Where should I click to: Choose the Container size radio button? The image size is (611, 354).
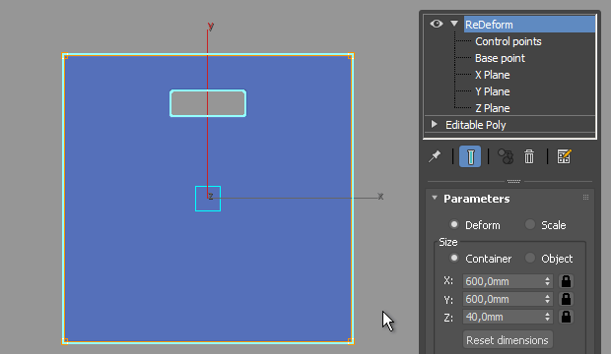(x=454, y=258)
